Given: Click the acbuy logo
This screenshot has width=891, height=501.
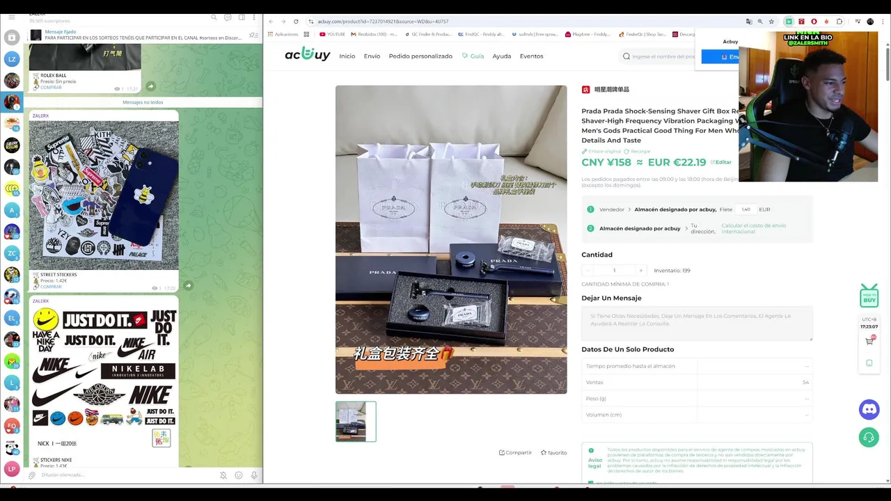Looking at the screenshot, I should (307, 55).
